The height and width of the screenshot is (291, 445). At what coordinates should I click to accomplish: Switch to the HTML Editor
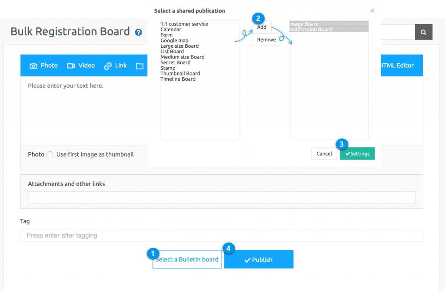coord(398,65)
